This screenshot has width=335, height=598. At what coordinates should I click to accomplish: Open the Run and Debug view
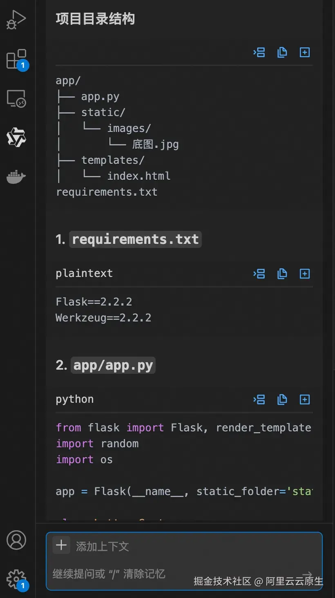click(x=16, y=20)
